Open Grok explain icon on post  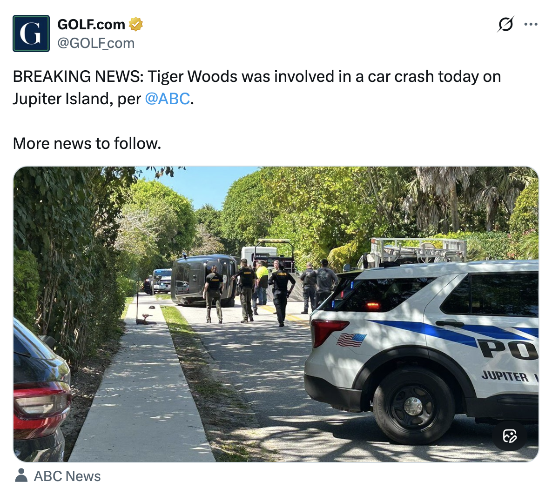(x=505, y=24)
